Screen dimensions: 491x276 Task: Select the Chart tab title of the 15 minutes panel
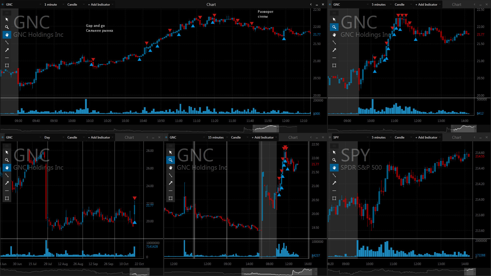point(293,137)
